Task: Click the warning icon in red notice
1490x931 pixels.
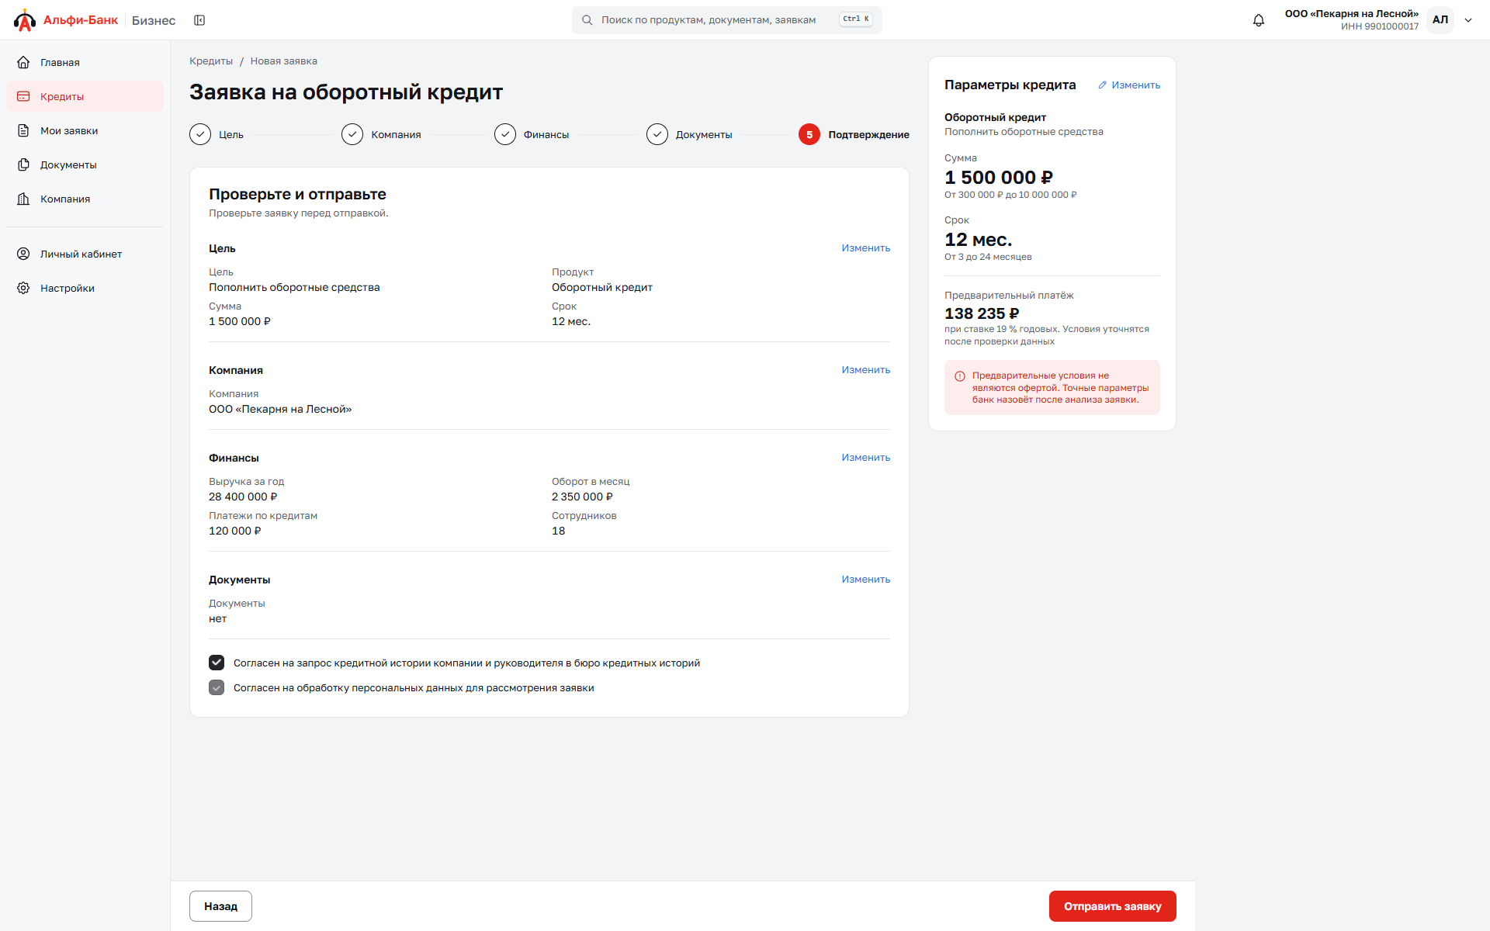Action: click(960, 376)
